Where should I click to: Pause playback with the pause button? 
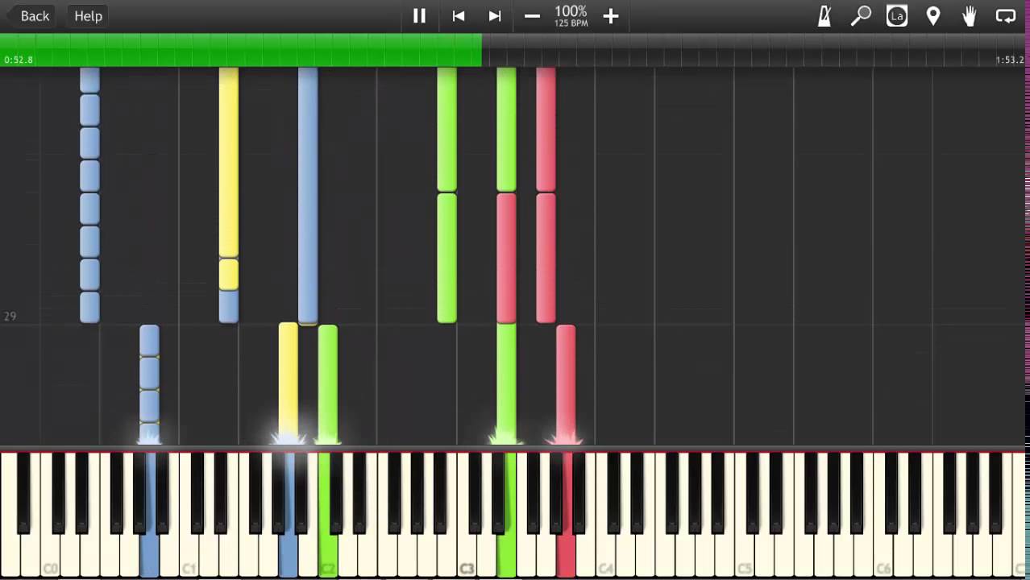point(419,16)
